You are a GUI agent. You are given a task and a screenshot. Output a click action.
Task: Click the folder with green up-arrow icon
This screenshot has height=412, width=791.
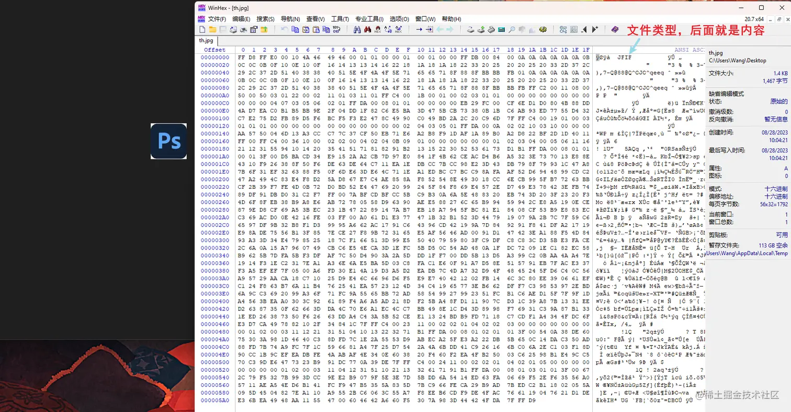click(x=264, y=29)
